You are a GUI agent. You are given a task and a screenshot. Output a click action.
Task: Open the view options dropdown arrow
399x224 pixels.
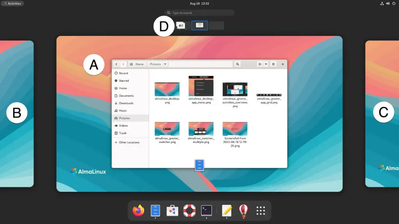266,64
